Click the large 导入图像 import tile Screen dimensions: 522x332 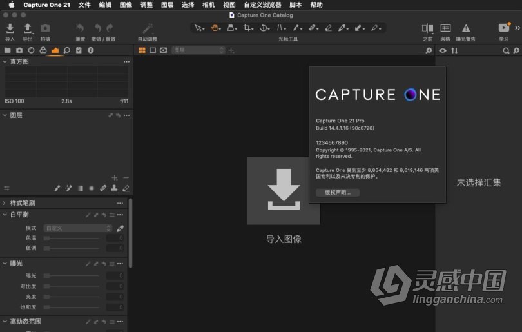coord(284,191)
